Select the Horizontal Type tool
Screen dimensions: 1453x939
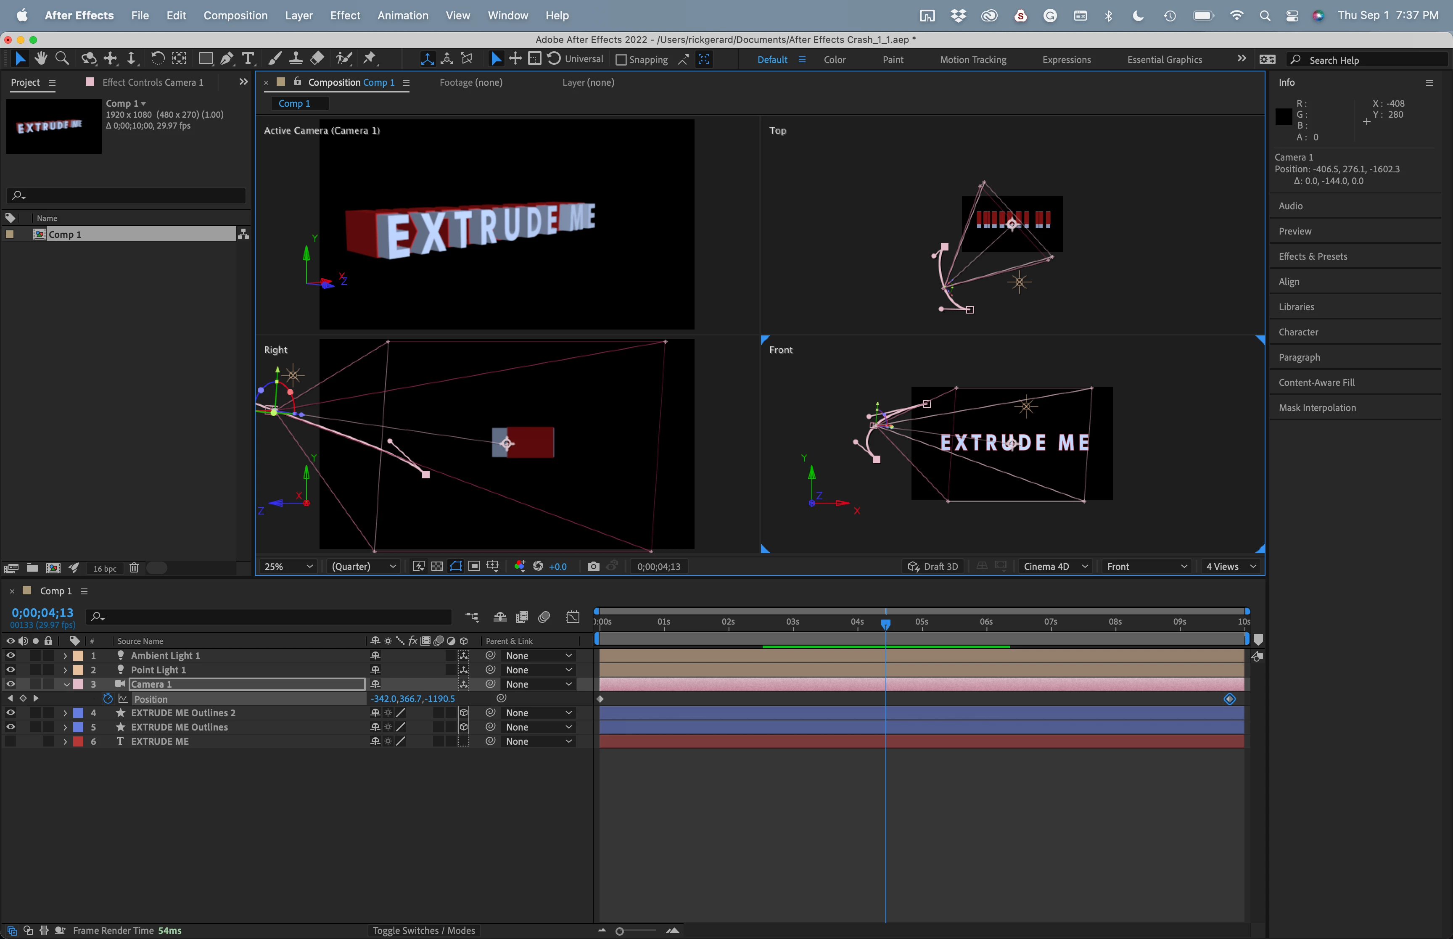point(248,58)
